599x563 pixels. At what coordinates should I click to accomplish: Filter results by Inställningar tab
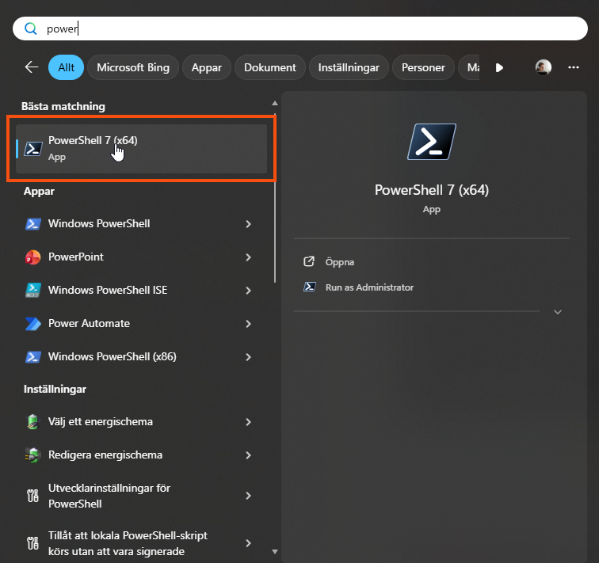349,67
